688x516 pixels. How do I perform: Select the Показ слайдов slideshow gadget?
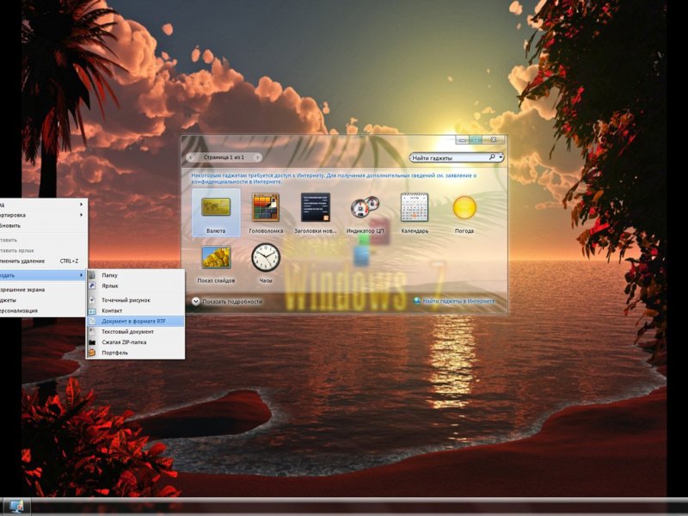click(216, 263)
